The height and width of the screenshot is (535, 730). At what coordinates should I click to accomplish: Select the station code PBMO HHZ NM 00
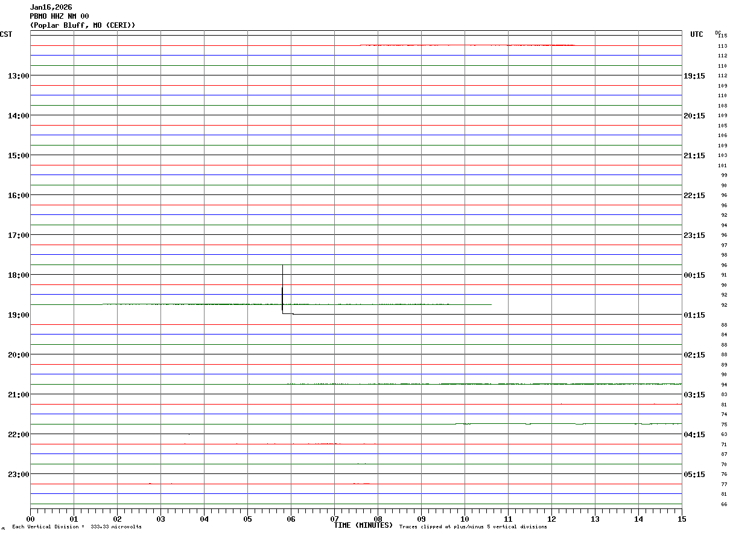coord(60,16)
